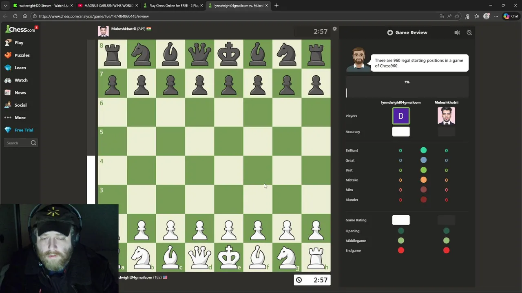Viewport: 522px width, 293px height.
Task: Open the Copilot Chat button
Action: click(511, 16)
